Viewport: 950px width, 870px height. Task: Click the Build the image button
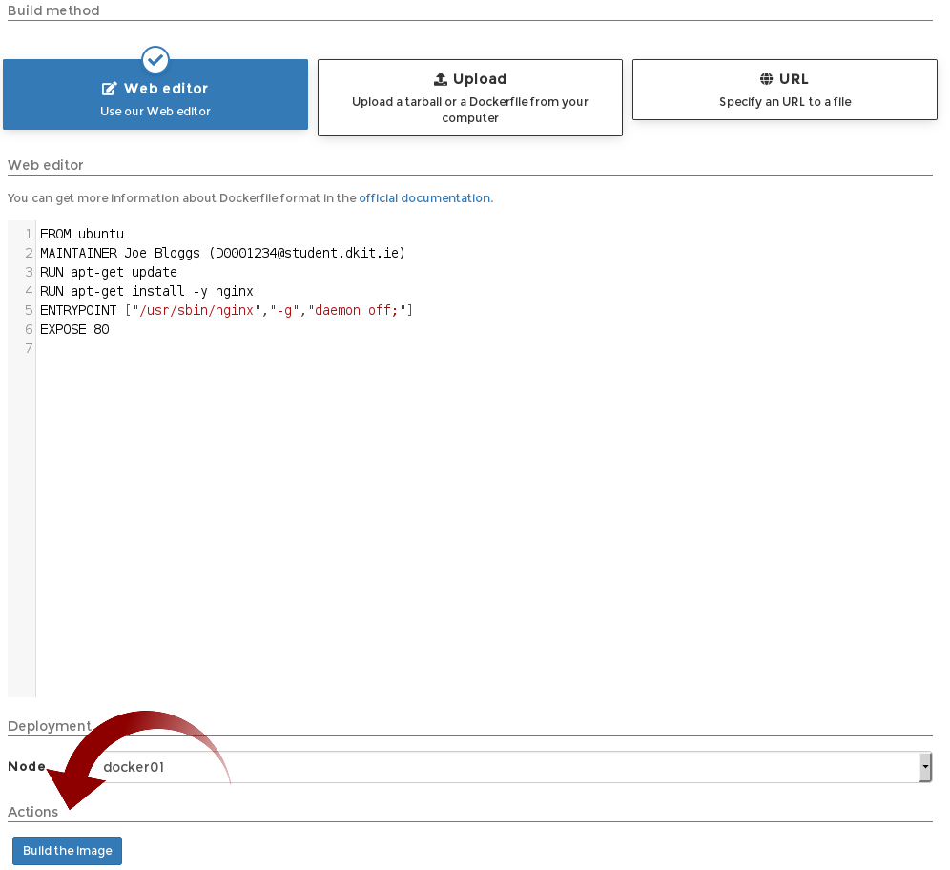pos(68,851)
